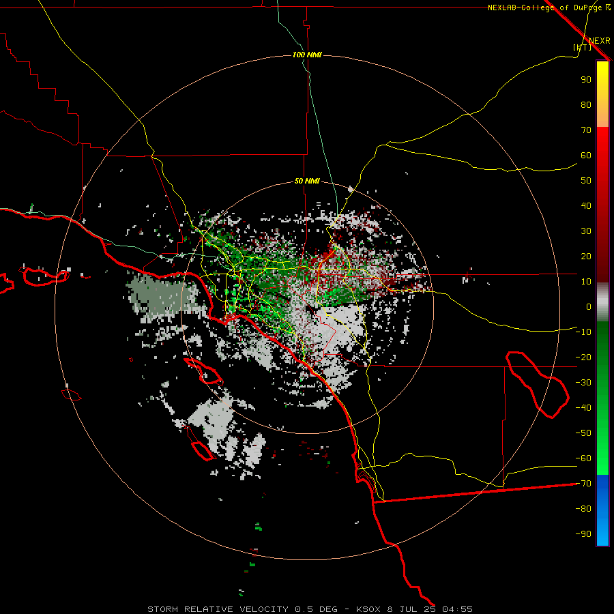This screenshot has height=614, width=614.
Task: Click the 04:55 time stamp
Action: [457, 609]
